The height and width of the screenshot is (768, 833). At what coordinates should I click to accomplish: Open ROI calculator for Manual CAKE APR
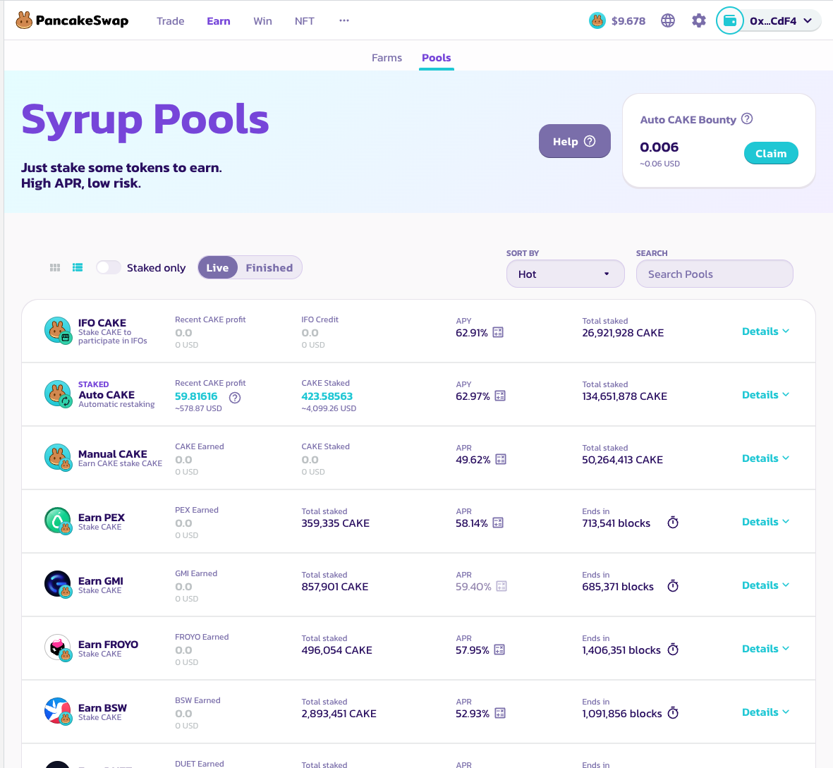pos(501,459)
